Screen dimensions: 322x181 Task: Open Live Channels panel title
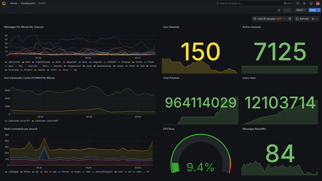(171, 27)
